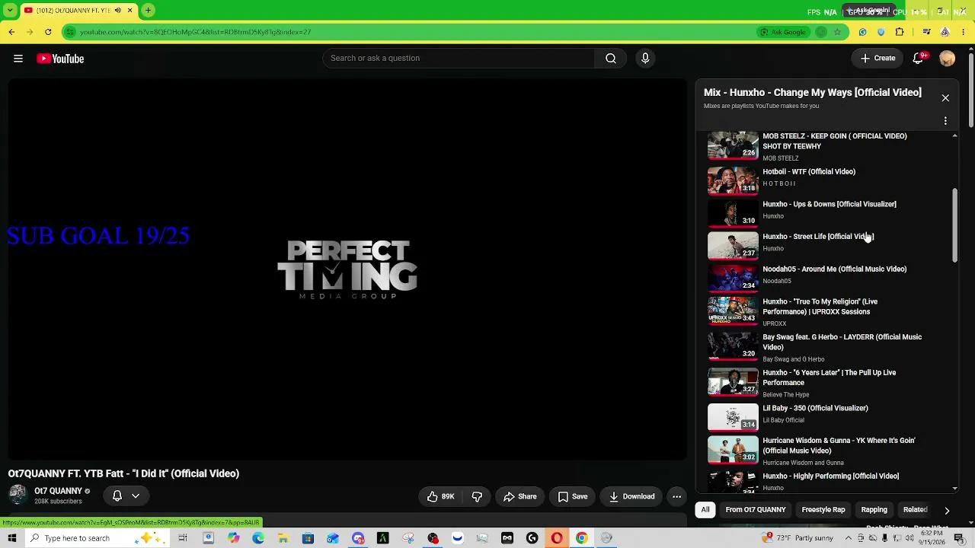This screenshot has height=548, width=975.
Task: Open the browser extensions puzzle icon
Action: click(900, 32)
